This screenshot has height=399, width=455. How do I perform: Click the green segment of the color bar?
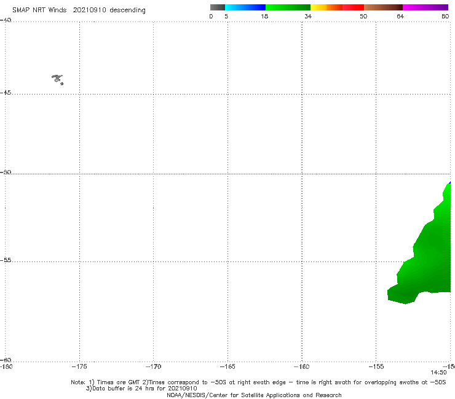click(288, 7)
